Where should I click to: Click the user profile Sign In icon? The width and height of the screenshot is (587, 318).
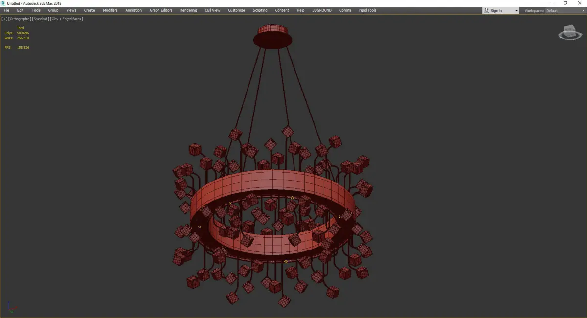(487, 10)
